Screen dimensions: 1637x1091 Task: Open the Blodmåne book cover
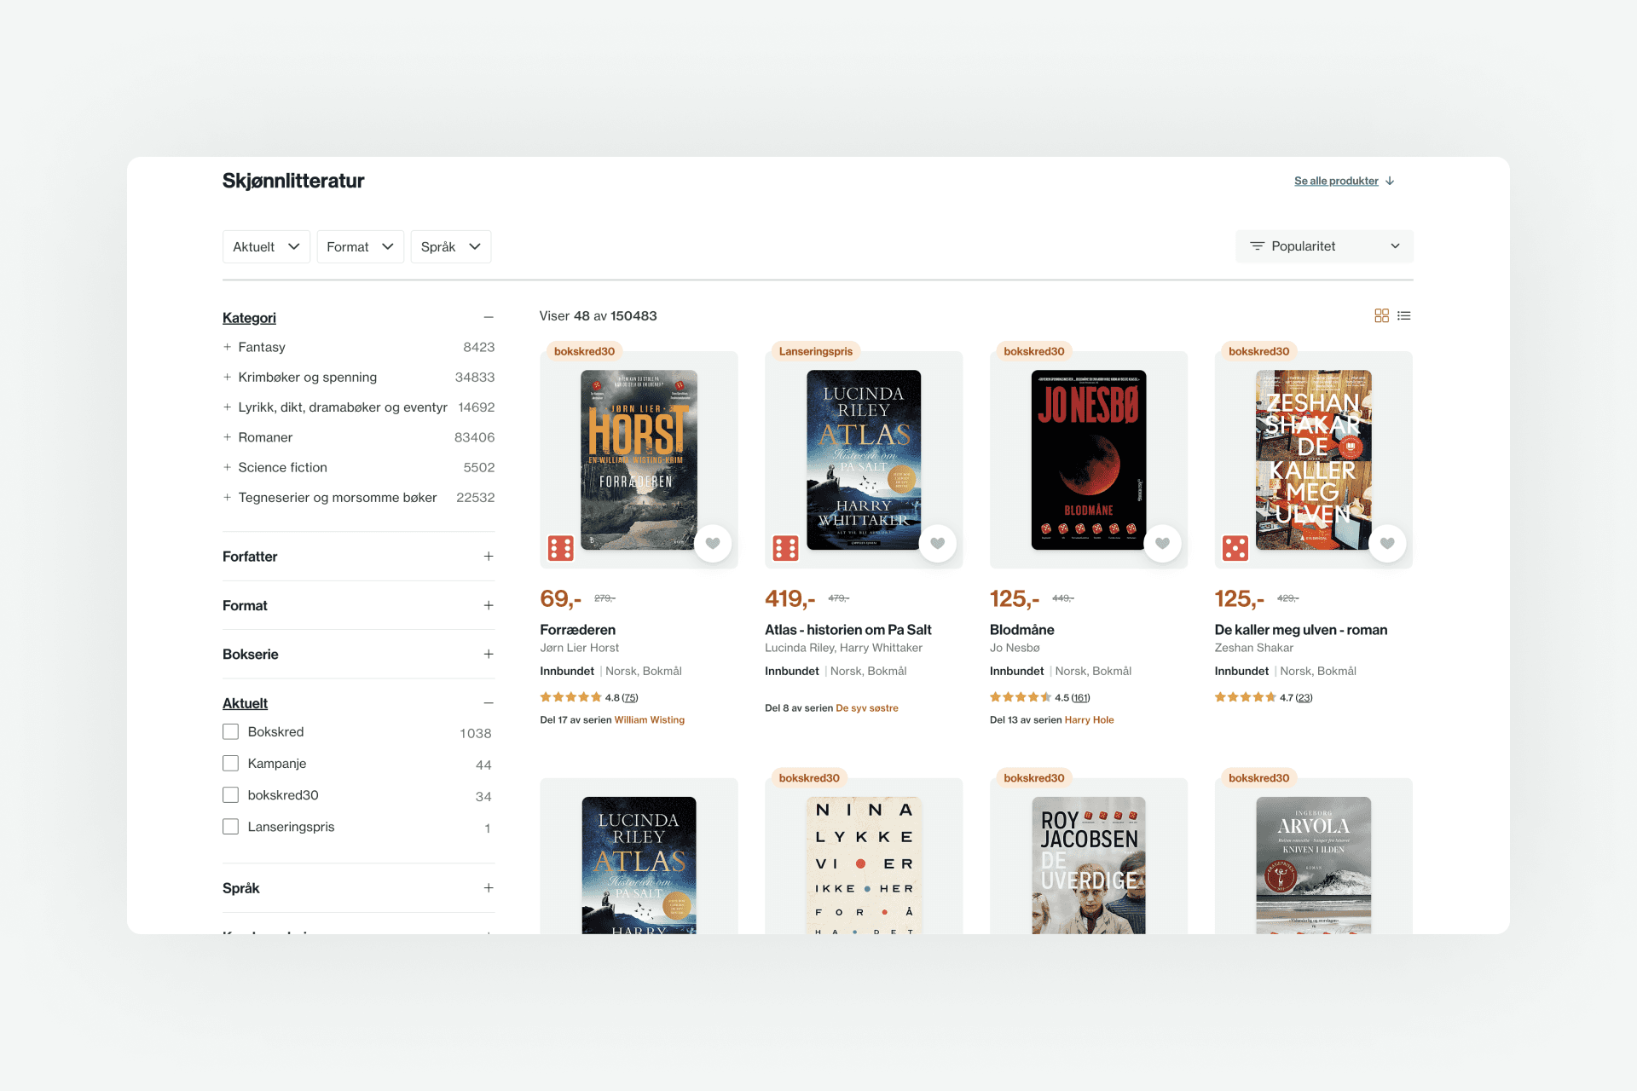(1089, 459)
